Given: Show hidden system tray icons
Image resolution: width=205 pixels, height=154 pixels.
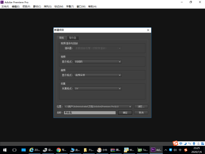Looking at the screenshot, I should coord(166,150).
